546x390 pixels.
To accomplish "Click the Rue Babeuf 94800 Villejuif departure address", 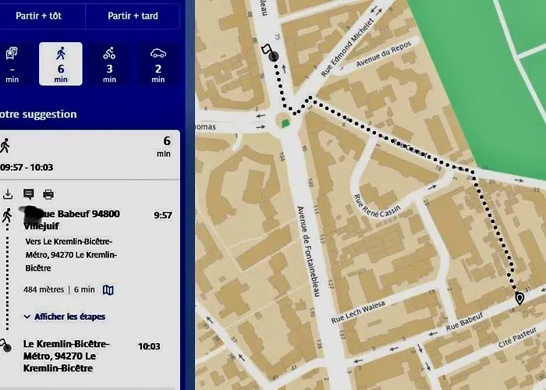I will 72,220.
